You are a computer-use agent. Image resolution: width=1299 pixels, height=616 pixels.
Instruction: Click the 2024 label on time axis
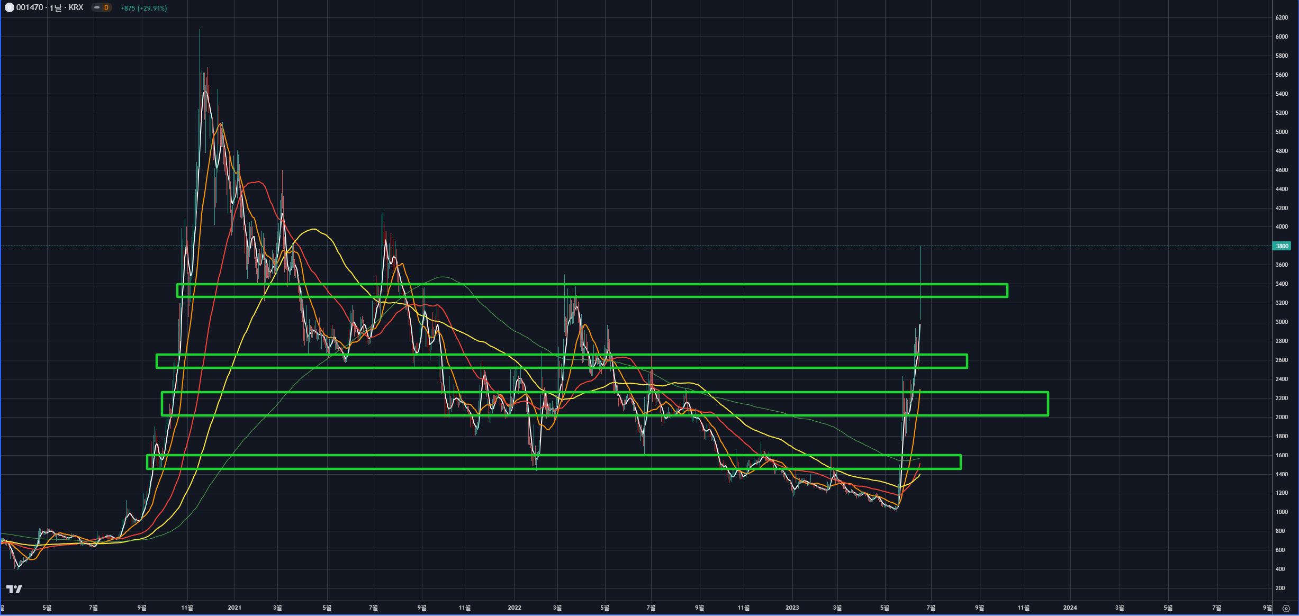[1070, 608]
